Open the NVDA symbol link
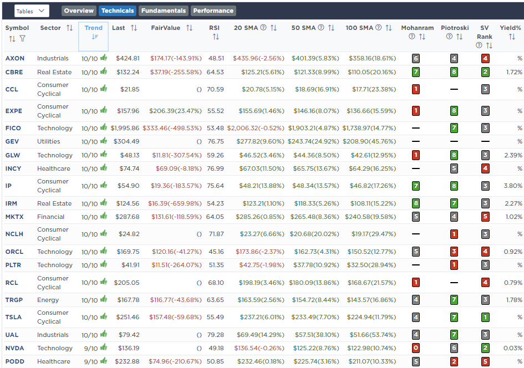 [x=15, y=348]
